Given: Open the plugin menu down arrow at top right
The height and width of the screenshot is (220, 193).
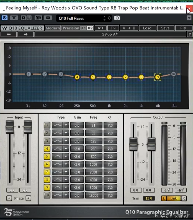Looking at the screenshot, I should tap(189, 18).
